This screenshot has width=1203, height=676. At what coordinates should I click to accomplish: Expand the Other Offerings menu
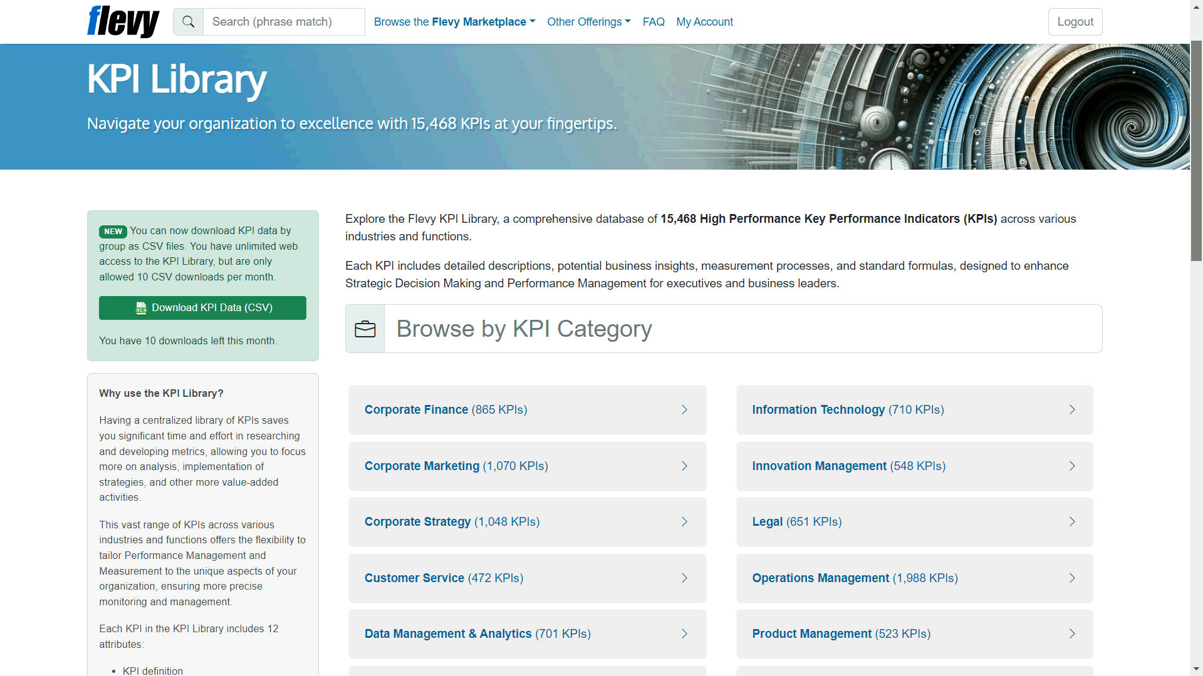588,22
